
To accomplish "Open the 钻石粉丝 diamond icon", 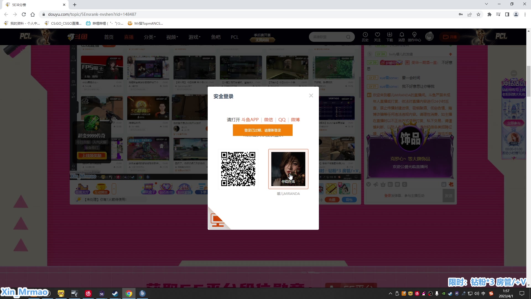I will coord(166,189).
